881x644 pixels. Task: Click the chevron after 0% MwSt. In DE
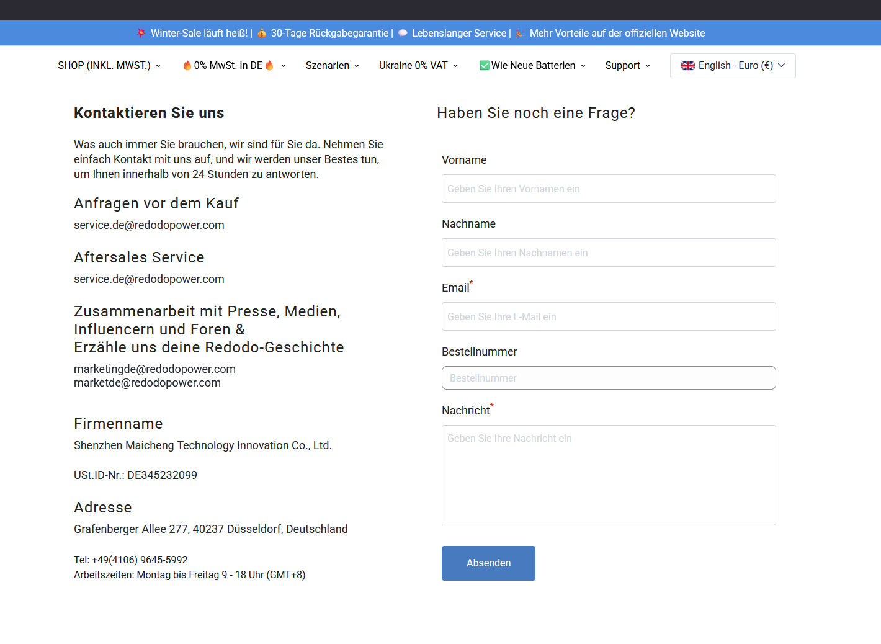pyautogui.click(x=284, y=66)
